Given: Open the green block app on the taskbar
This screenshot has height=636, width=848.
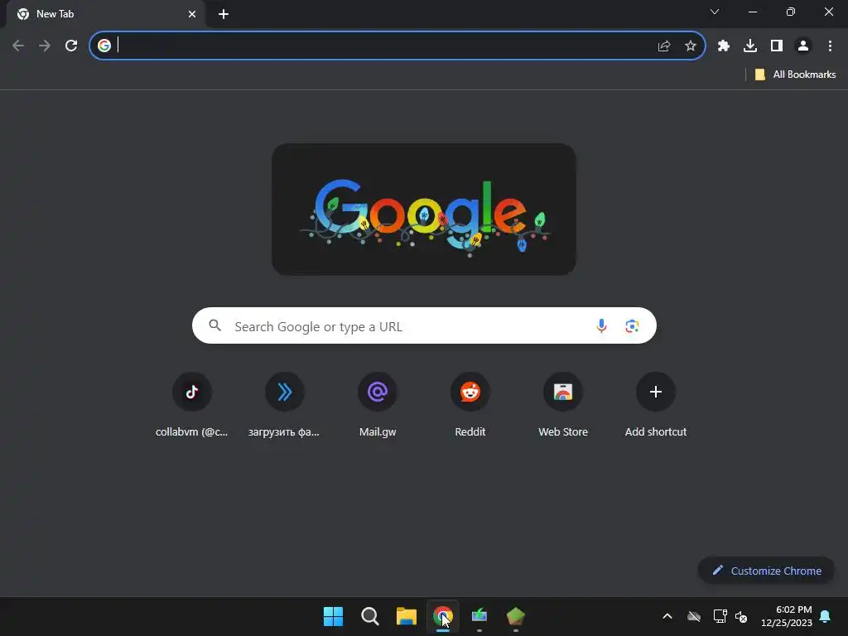Looking at the screenshot, I should click(x=516, y=616).
